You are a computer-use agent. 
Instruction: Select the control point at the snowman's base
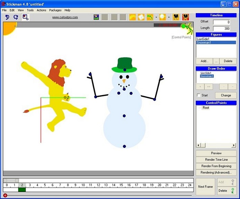(124, 146)
